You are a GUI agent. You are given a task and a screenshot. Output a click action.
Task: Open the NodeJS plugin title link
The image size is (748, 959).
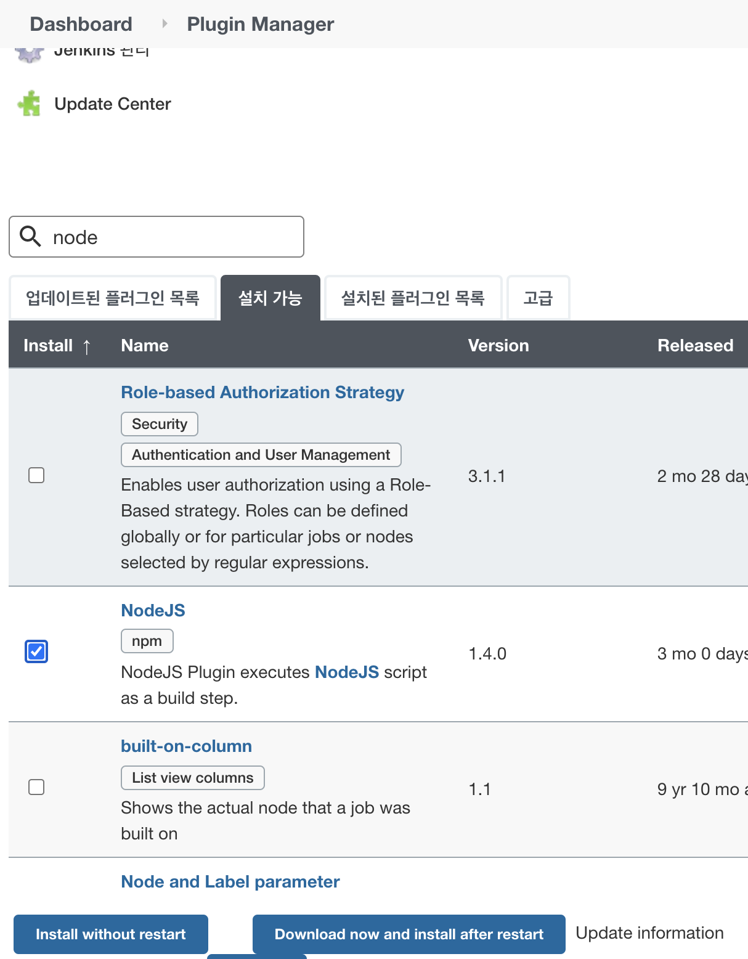click(x=153, y=610)
